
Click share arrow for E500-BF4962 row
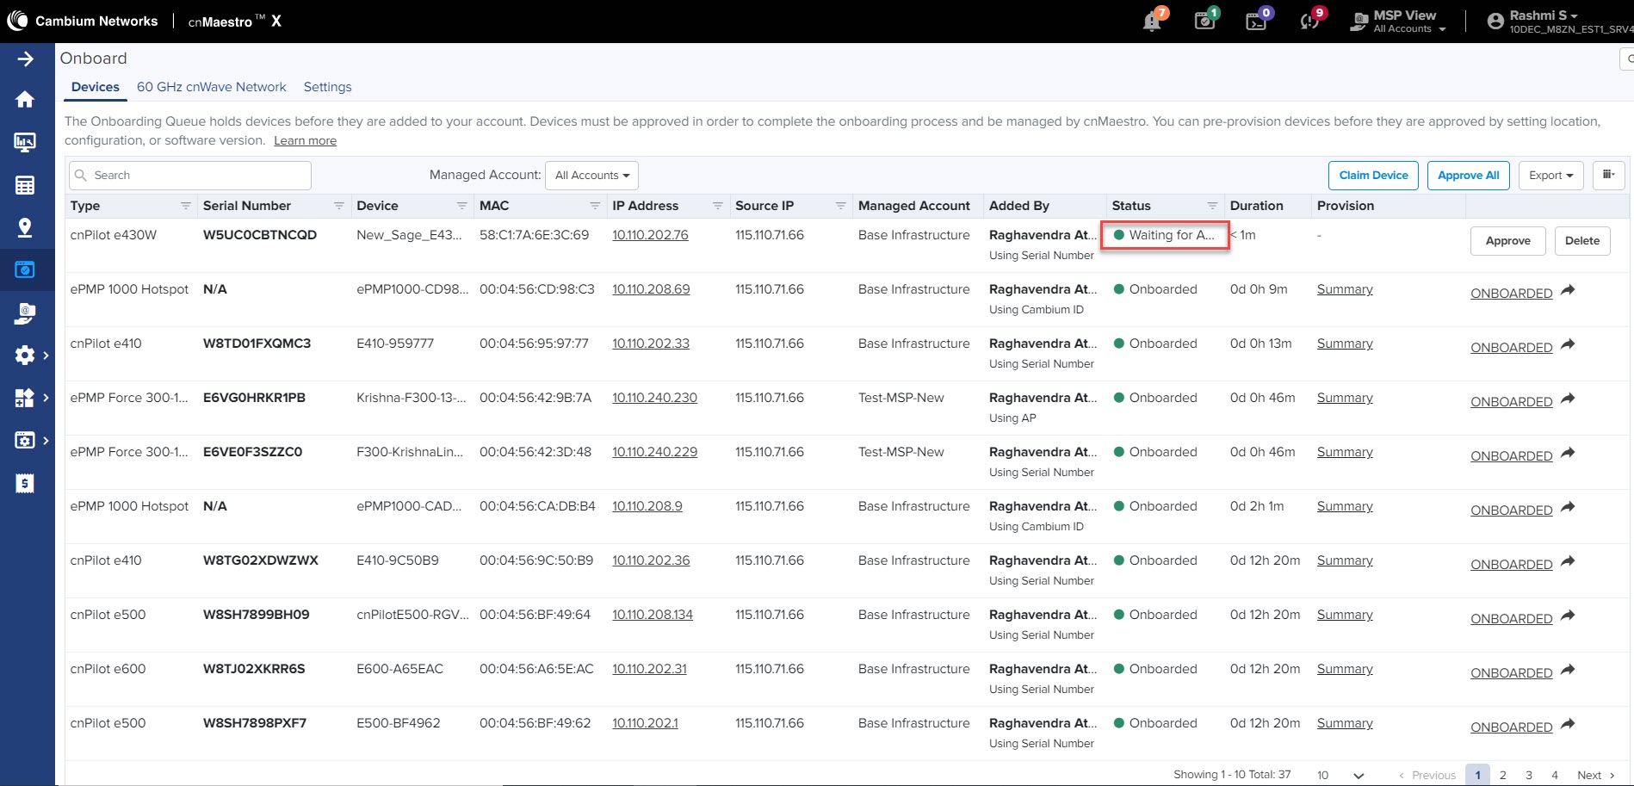(1568, 725)
